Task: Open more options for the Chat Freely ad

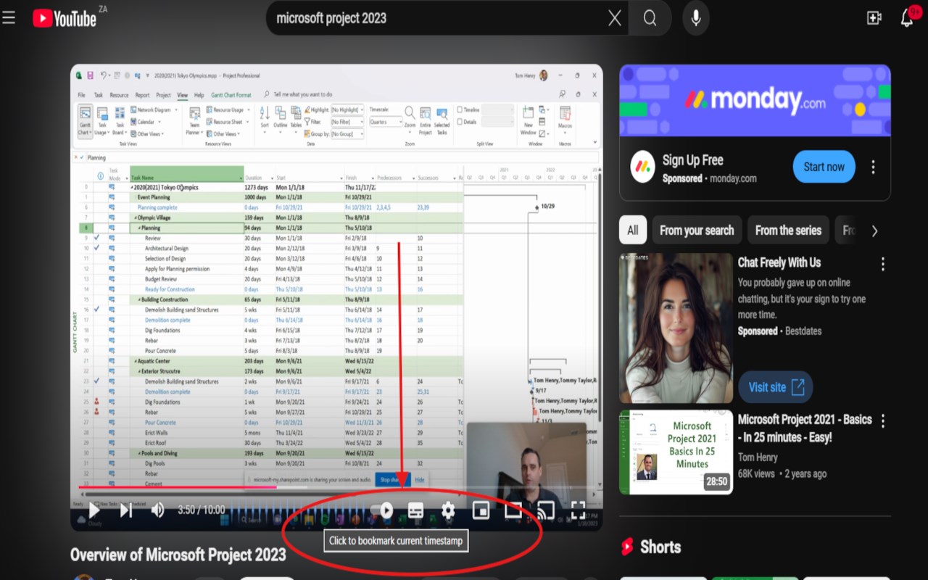Action: 882,264
